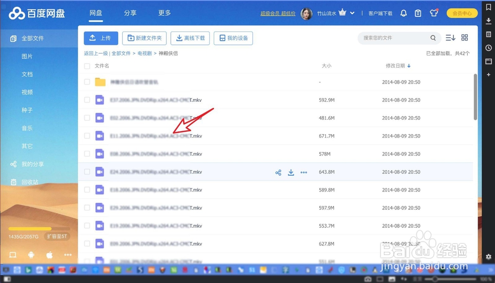Check the box for the 481.6M file

tap(87, 118)
